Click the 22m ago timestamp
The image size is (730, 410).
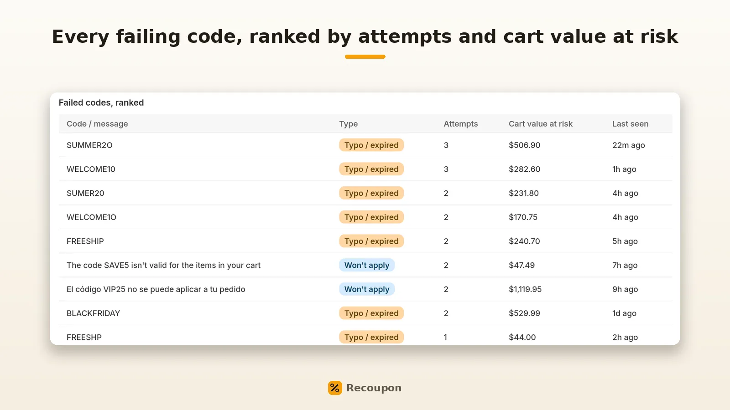point(628,145)
